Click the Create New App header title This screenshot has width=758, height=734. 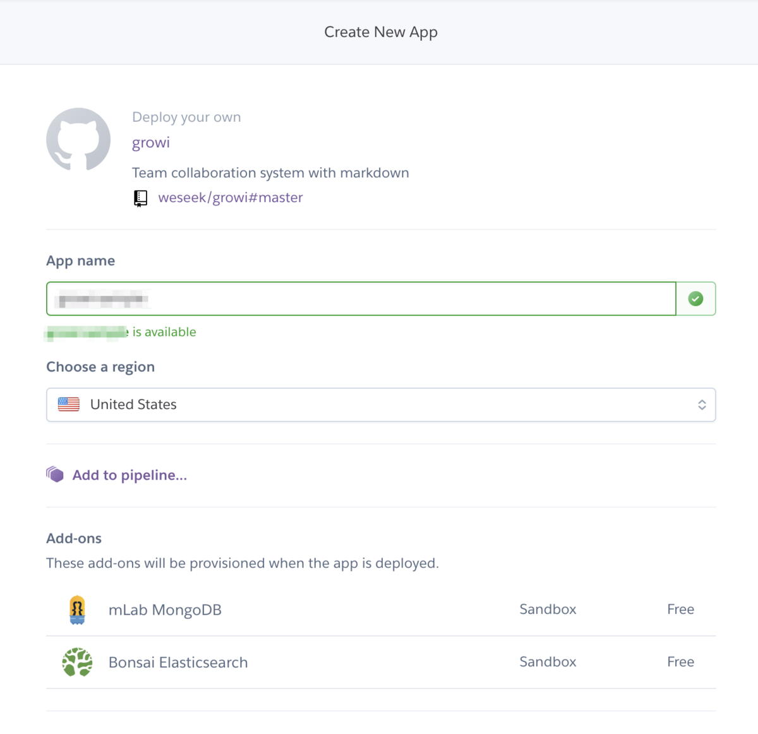pos(380,32)
